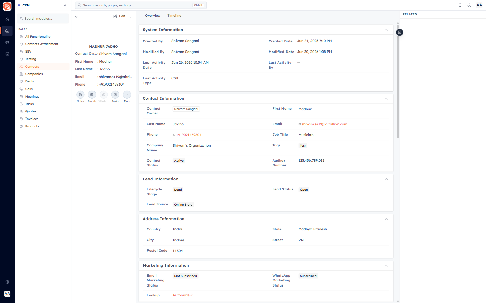
Task: Click the Edit button
Action: 119,16
